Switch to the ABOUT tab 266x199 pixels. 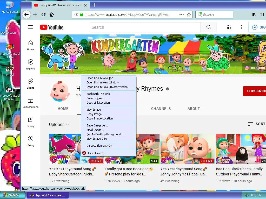194,109
